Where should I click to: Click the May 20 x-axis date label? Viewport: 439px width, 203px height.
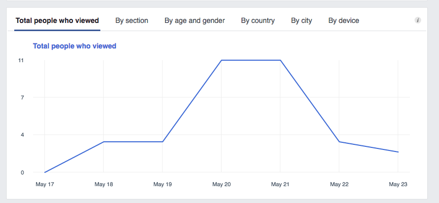point(222,185)
